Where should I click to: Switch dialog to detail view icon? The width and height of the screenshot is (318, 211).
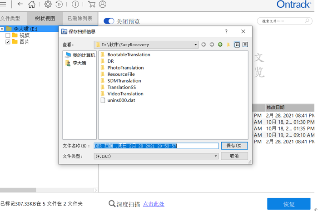pos(245,44)
